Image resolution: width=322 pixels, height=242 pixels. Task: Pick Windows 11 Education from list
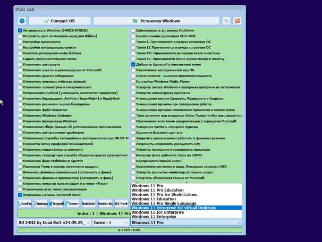tap(186, 199)
